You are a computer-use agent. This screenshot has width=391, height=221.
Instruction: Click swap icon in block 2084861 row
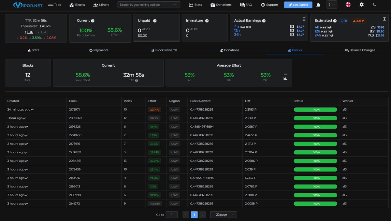(x=26, y=161)
